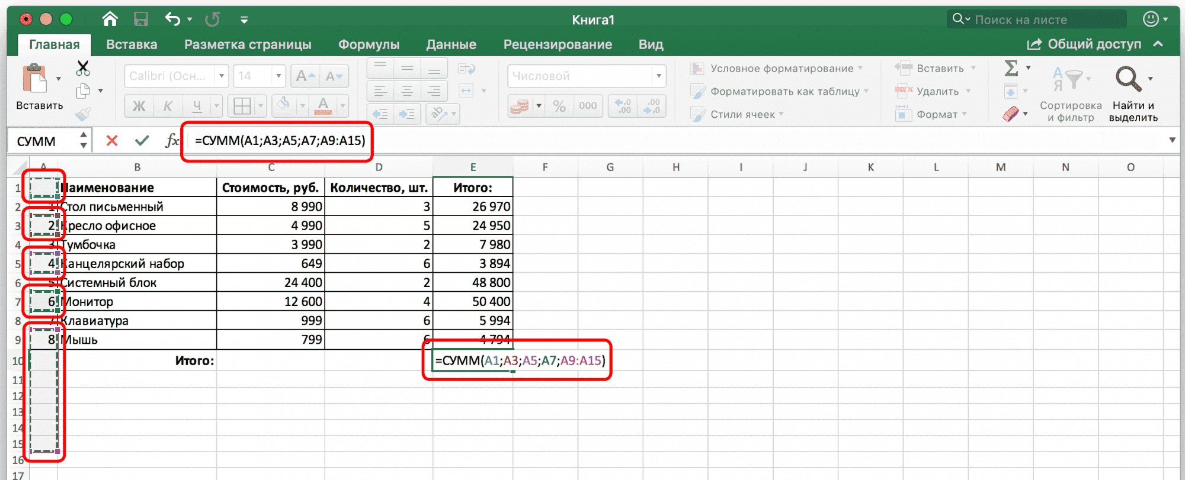The height and width of the screenshot is (480, 1185).
Task: Click the Redo arrow icon
Action: tap(213, 20)
